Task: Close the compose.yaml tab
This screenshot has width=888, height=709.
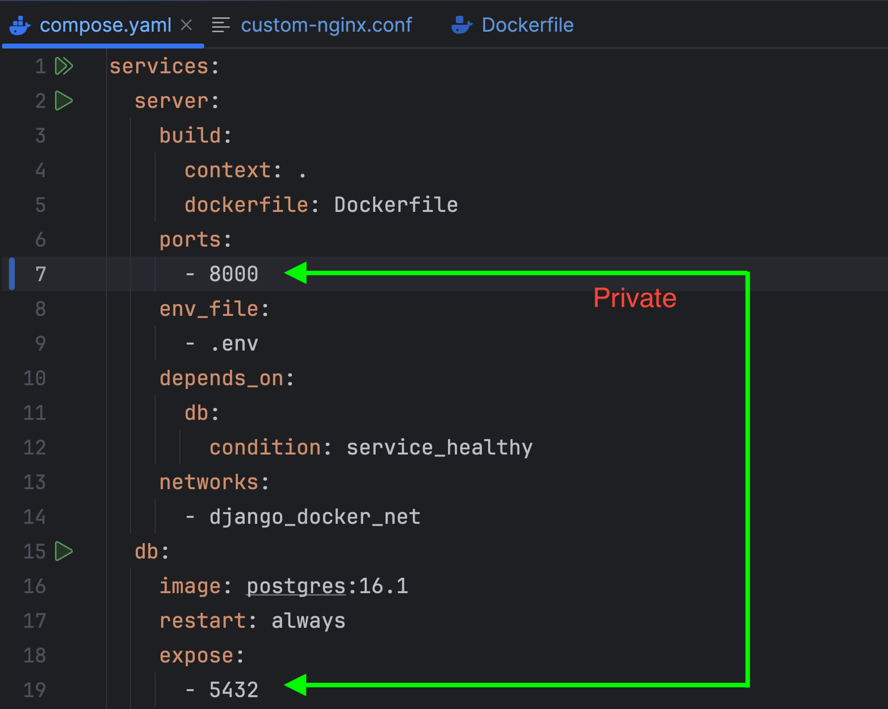Action: (186, 25)
